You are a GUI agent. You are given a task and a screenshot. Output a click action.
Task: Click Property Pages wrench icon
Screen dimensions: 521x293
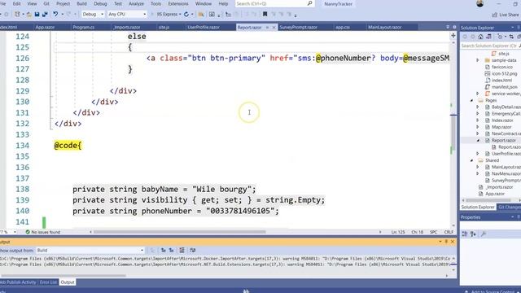484,234
